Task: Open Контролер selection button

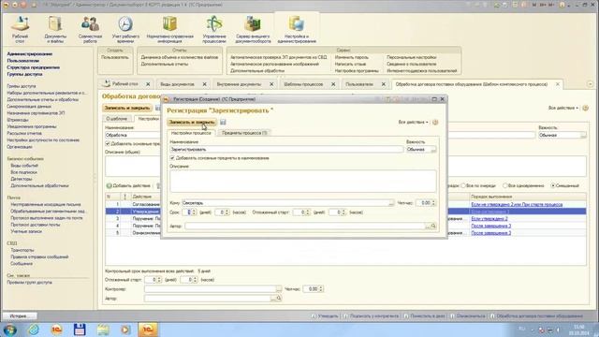Action: (x=279, y=289)
